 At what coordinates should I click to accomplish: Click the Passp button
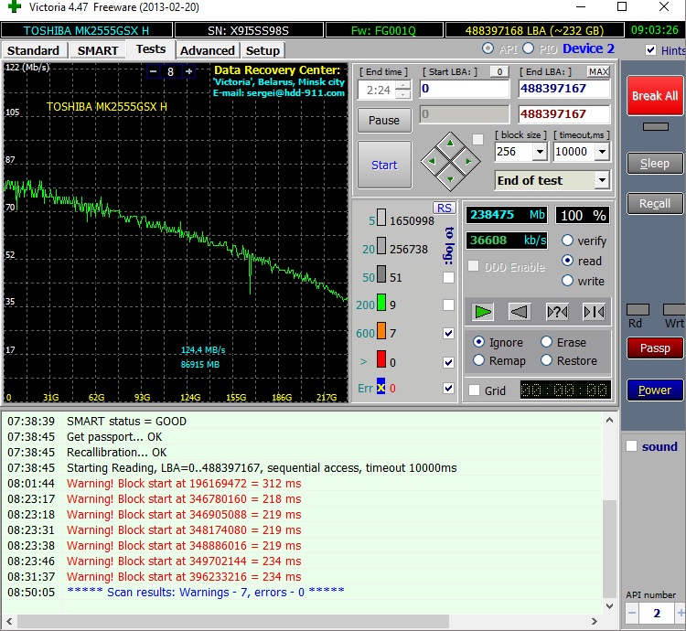click(655, 348)
